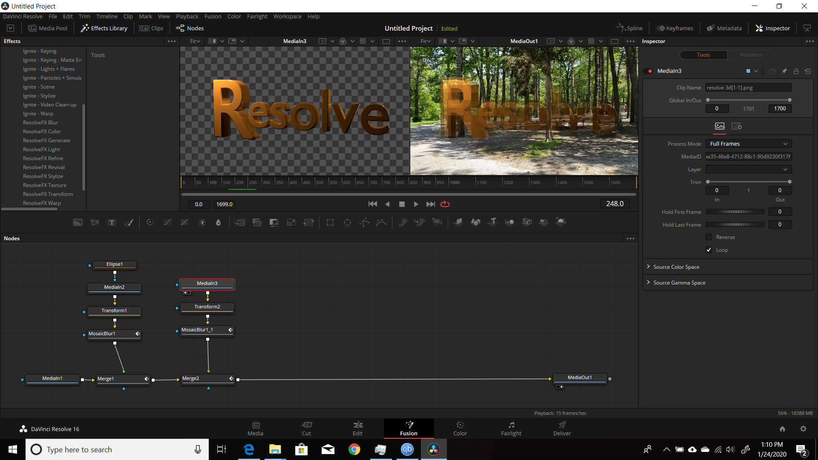
Task: Toggle the Media Pool panel
Action: tap(48, 28)
